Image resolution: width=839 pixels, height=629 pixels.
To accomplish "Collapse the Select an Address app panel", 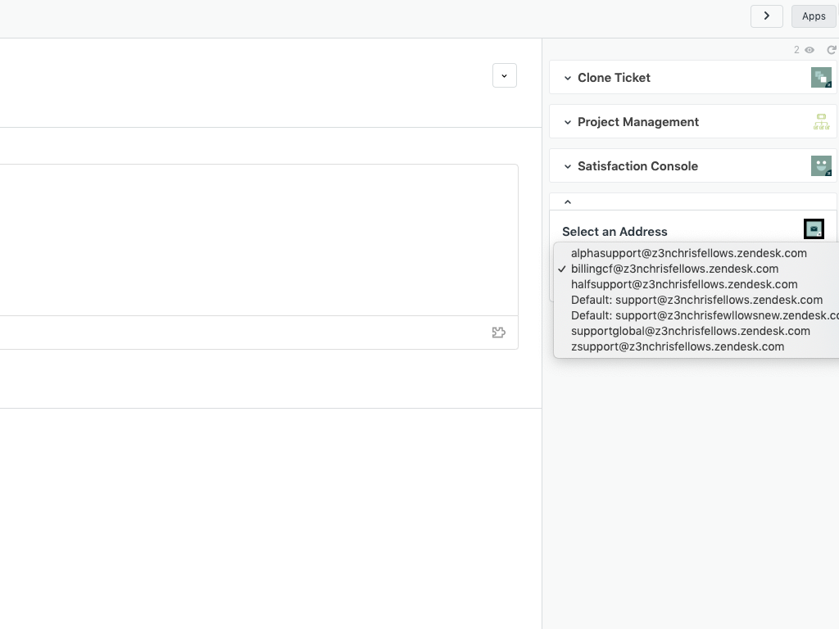I will pos(568,202).
